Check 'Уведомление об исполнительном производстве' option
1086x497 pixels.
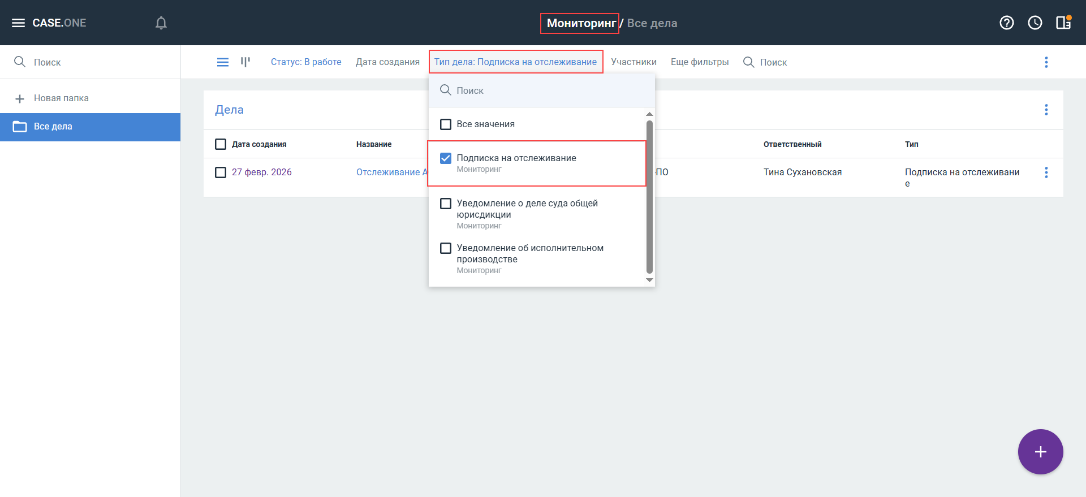446,248
